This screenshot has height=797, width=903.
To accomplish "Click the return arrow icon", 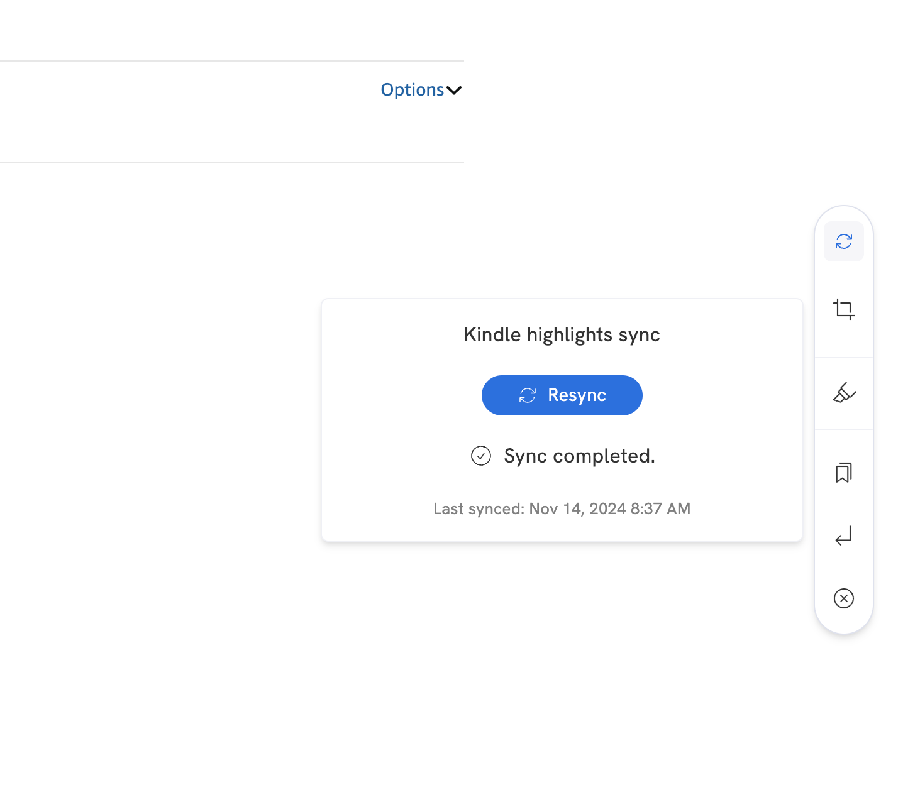I will click(x=843, y=536).
